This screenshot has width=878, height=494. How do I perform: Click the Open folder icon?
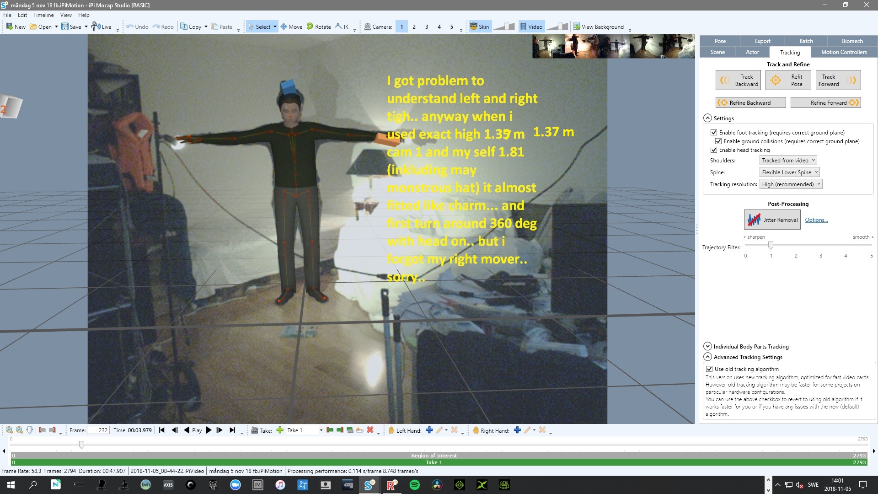point(33,27)
